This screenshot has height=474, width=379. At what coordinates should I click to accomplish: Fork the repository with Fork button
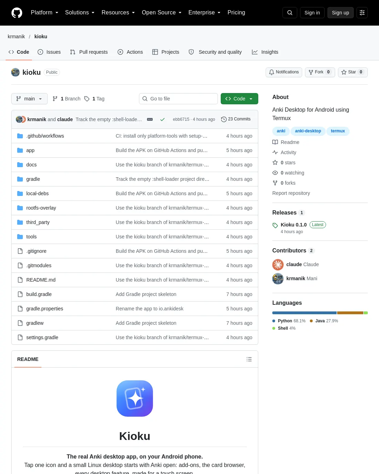pos(320,72)
